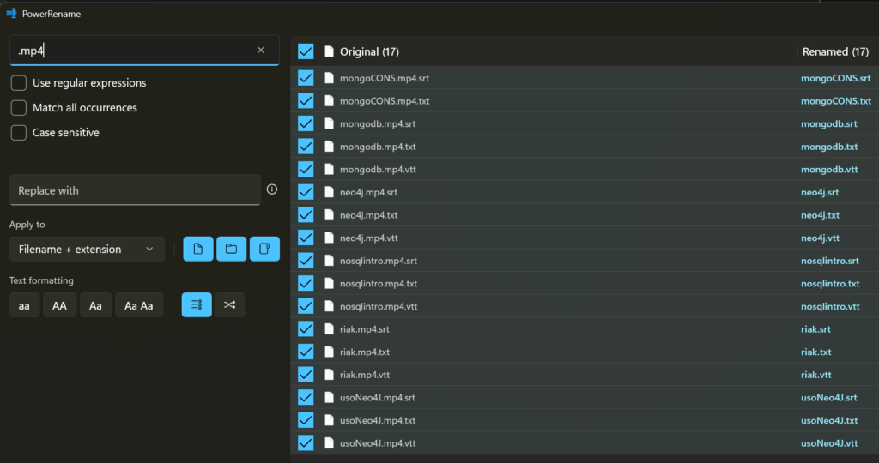Apply lowercase 'aa' text formatting
The width and height of the screenshot is (879, 463).
click(x=25, y=305)
